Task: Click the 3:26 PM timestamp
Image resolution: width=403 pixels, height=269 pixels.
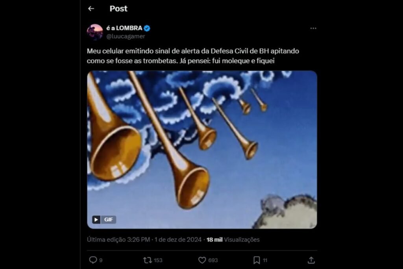Action: click(x=138, y=239)
